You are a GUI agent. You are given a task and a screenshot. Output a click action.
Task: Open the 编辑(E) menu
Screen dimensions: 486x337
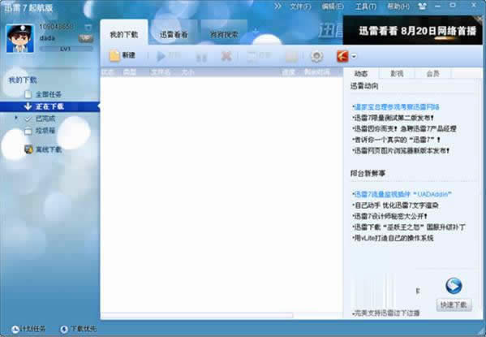pyautogui.click(x=333, y=6)
